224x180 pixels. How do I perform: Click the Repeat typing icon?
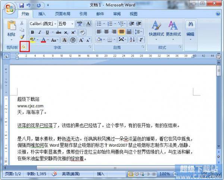(x=39, y=6)
